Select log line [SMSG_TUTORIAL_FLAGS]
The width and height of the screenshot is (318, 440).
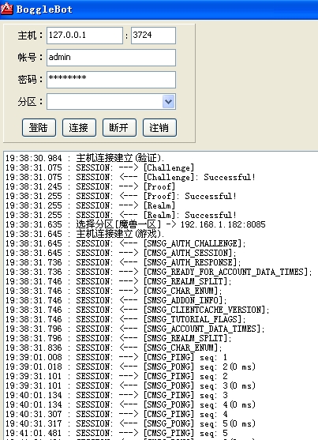tap(125, 319)
